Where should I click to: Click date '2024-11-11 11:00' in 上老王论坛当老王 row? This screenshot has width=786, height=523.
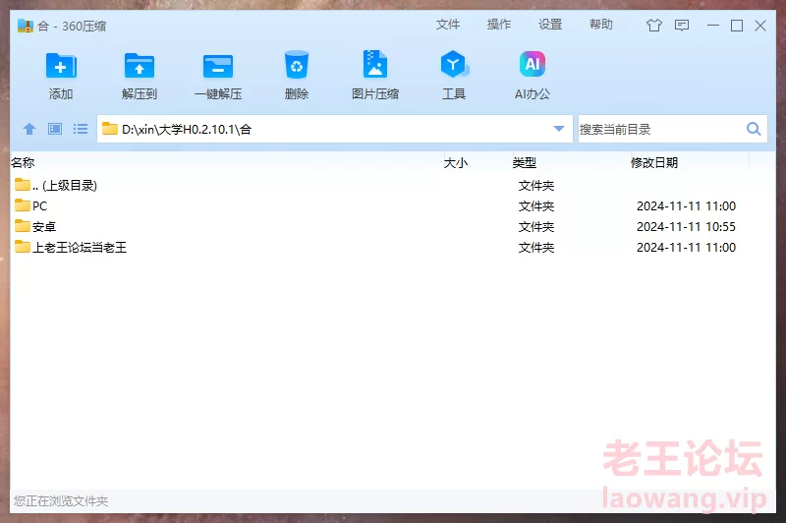(686, 247)
